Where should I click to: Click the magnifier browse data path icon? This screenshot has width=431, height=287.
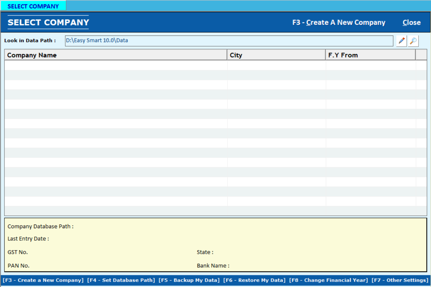pos(413,41)
